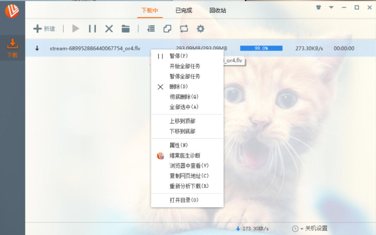The width and height of the screenshot is (376, 235).
Task: Switch to the 回收站 tab
Action: [x=218, y=10]
